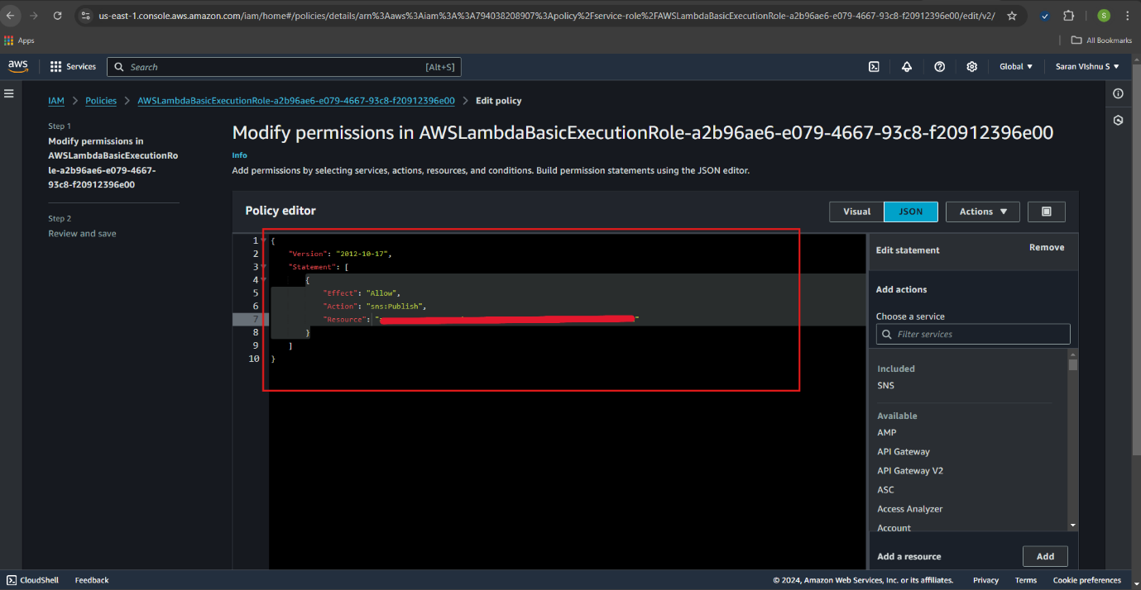The height and width of the screenshot is (590, 1141).
Task: Open the Global region dropdown
Action: [1016, 67]
